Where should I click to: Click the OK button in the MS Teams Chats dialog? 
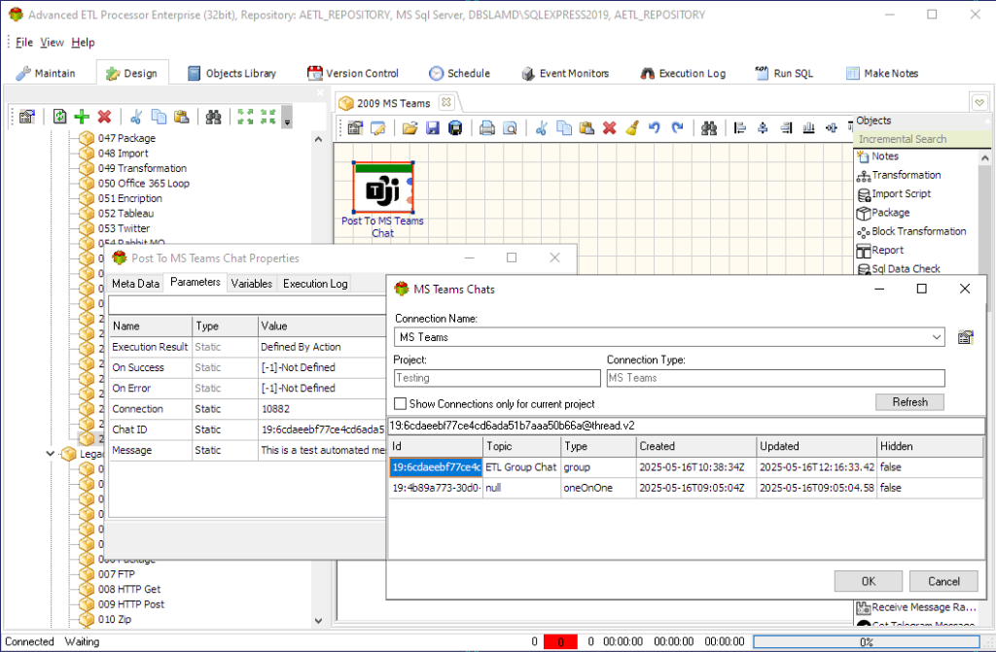[869, 581]
